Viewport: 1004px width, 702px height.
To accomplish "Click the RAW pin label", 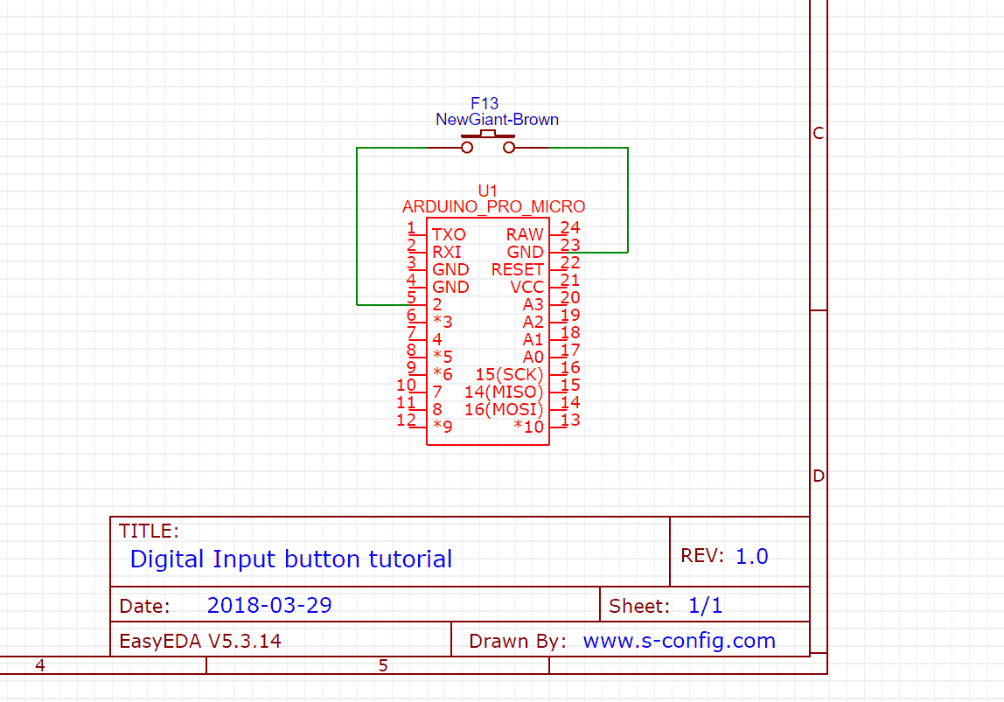I will pyautogui.click(x=525, y=235).
